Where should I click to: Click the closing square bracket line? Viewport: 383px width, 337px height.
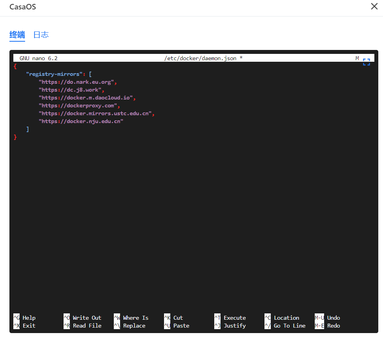(27, 129)
